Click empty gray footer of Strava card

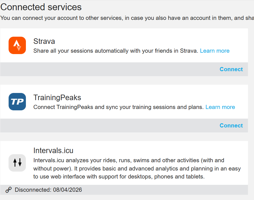110,69
